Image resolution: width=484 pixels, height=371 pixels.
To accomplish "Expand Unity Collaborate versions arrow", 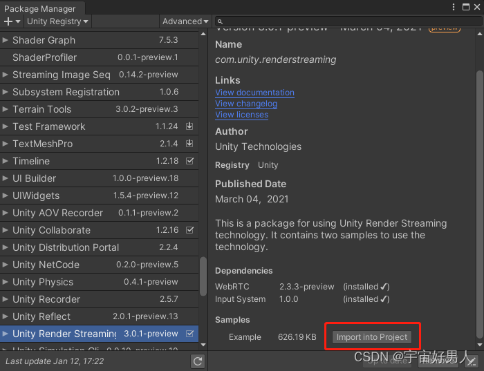I will [5, 230].
